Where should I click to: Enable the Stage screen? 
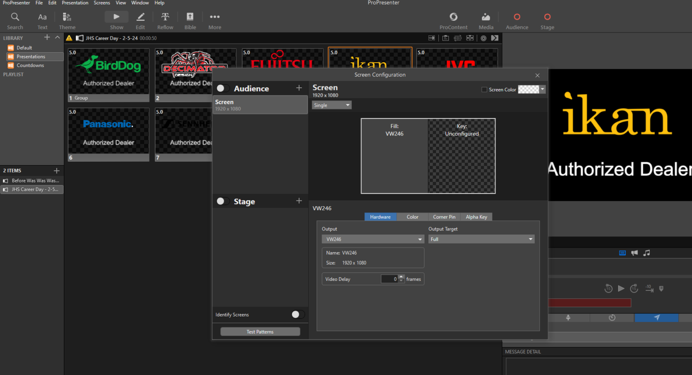222,201
